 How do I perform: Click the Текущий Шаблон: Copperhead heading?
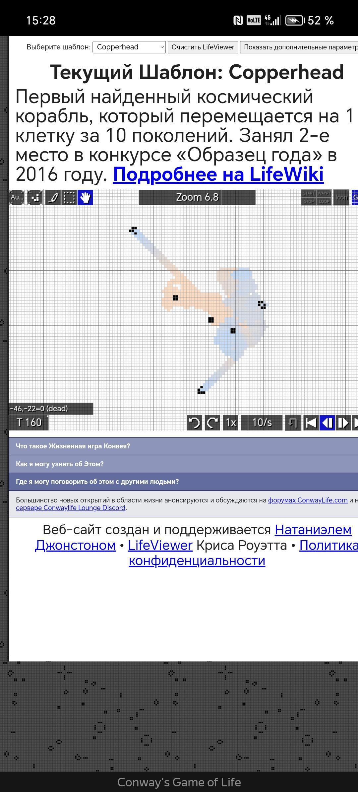click(x=197, y=72)
